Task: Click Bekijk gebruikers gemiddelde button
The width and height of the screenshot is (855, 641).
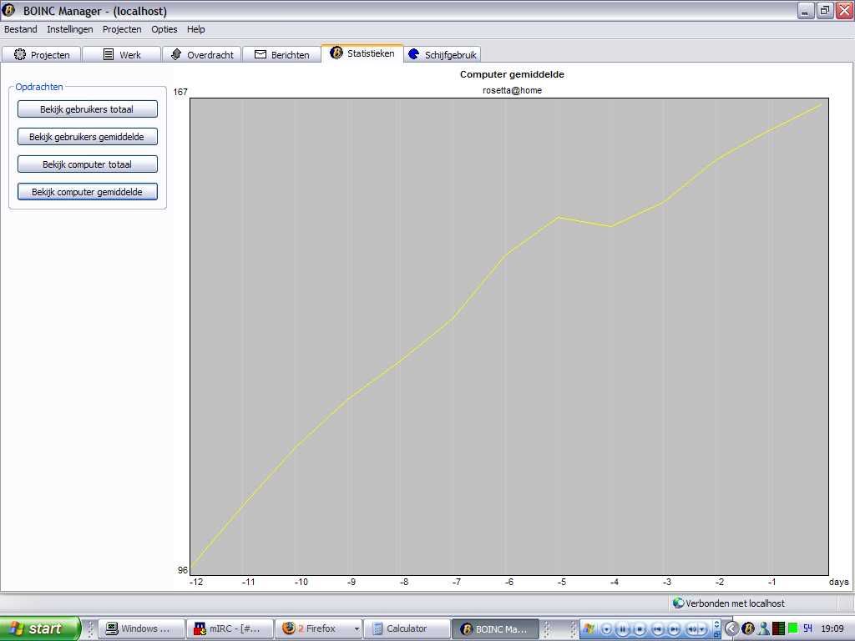Action: point(87,137)
